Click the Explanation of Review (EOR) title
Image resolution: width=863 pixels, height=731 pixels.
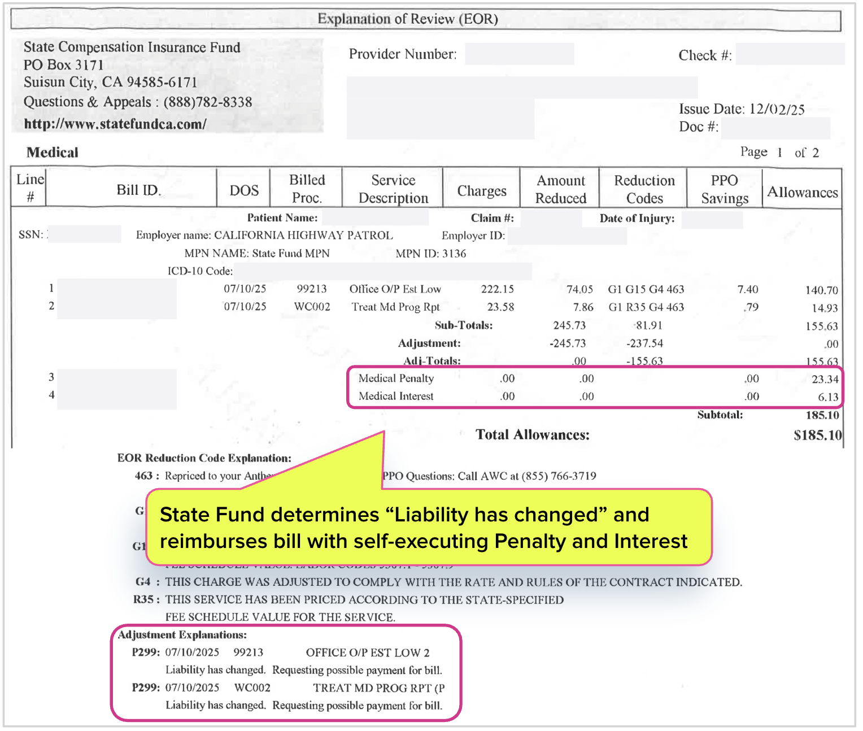click(x=407, y=19)
